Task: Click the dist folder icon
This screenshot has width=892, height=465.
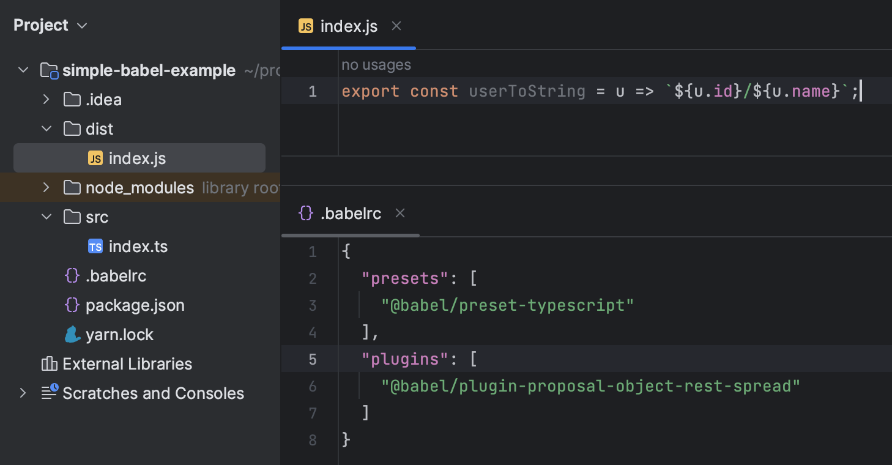Action: pos(72,128)
